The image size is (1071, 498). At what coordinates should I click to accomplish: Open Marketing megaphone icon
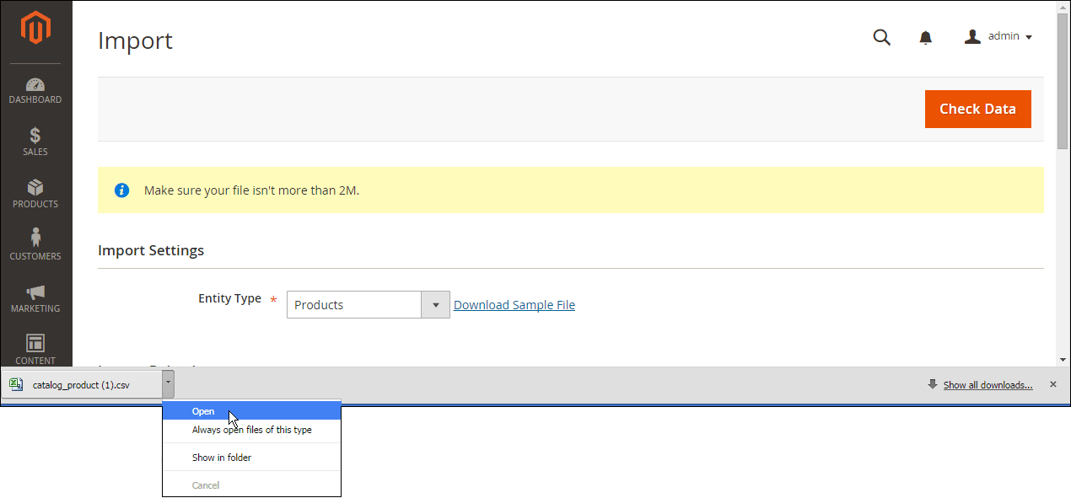[35, 298]
